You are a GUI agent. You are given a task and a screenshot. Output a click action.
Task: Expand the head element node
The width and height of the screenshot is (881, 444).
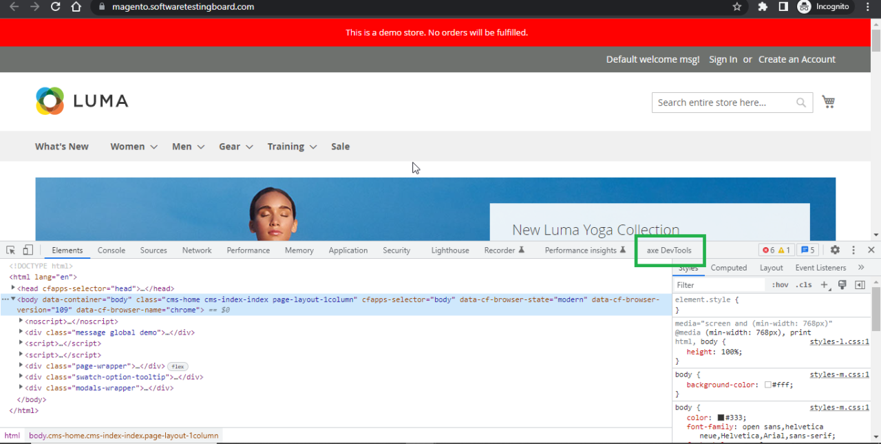[13, 288]
